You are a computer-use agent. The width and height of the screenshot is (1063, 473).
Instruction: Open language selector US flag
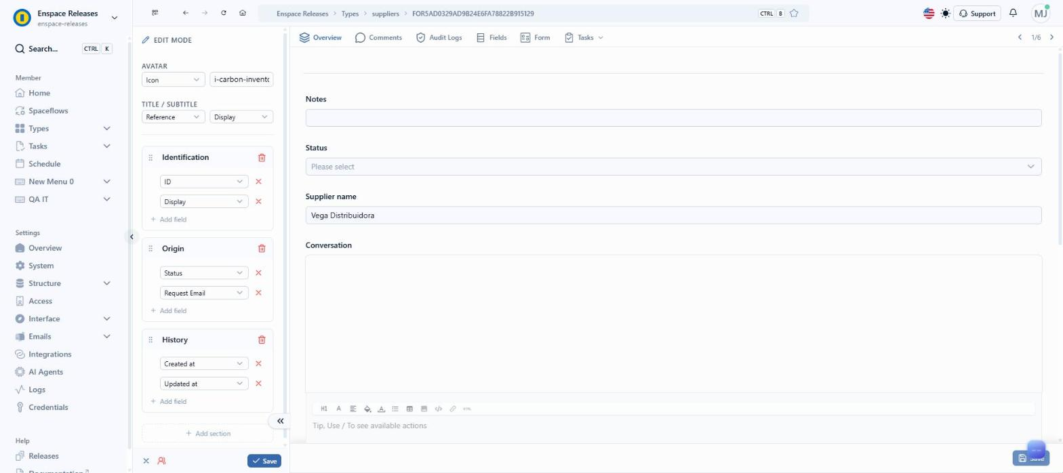929,14
